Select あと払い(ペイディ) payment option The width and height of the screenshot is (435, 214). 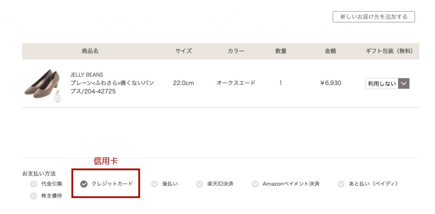367,184
